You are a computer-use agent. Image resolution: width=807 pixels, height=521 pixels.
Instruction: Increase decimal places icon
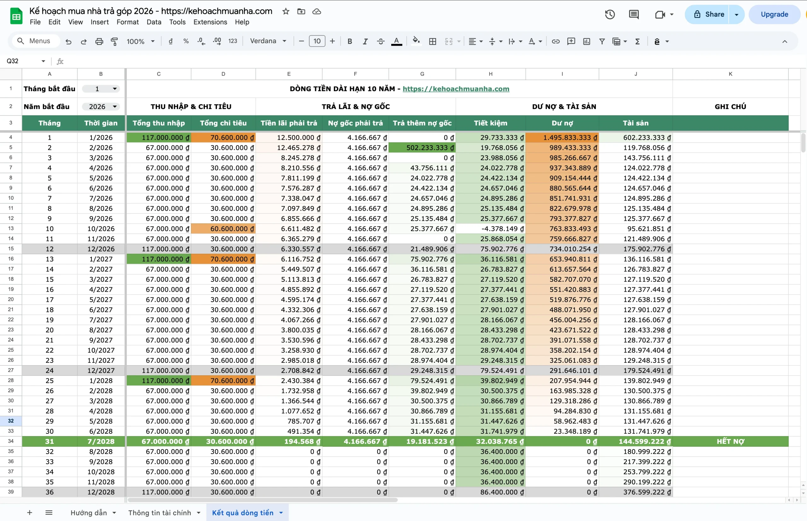[x=217, y=41]
